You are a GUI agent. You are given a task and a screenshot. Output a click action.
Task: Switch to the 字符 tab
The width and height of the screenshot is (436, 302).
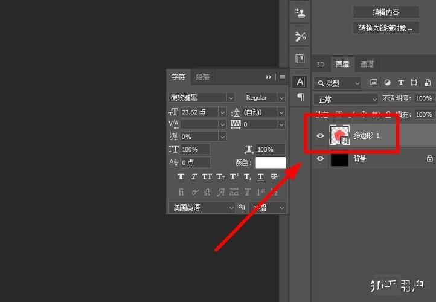point(178,77)
